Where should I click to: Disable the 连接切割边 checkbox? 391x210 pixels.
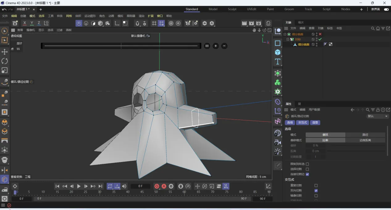click(x=307, y=174)
